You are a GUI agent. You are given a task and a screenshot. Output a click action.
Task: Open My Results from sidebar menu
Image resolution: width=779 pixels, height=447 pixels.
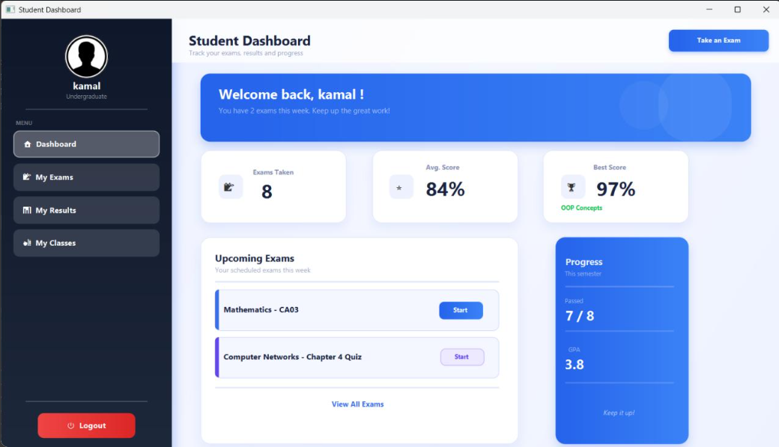coord(86,210)
